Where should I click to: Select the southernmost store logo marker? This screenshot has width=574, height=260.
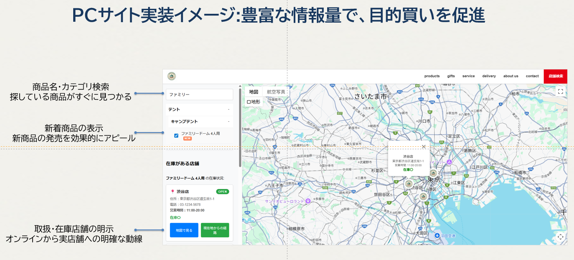[x=423, y=197]
